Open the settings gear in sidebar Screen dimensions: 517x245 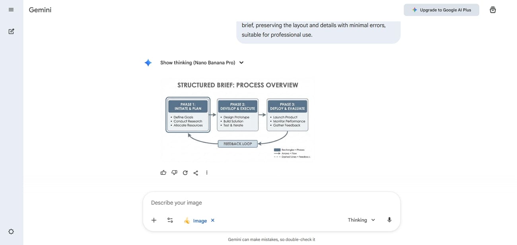point(11,231)
